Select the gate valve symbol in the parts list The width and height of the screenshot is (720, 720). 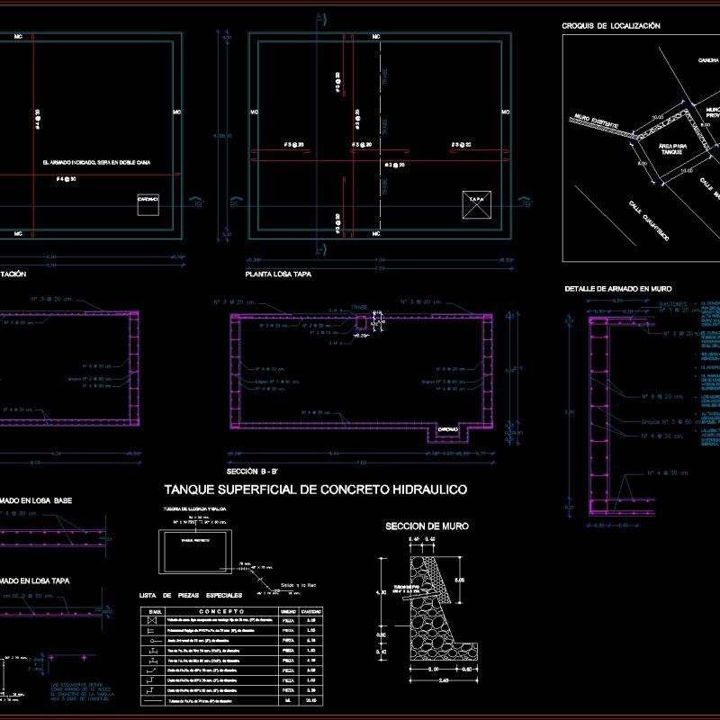(x=151, y=620)
